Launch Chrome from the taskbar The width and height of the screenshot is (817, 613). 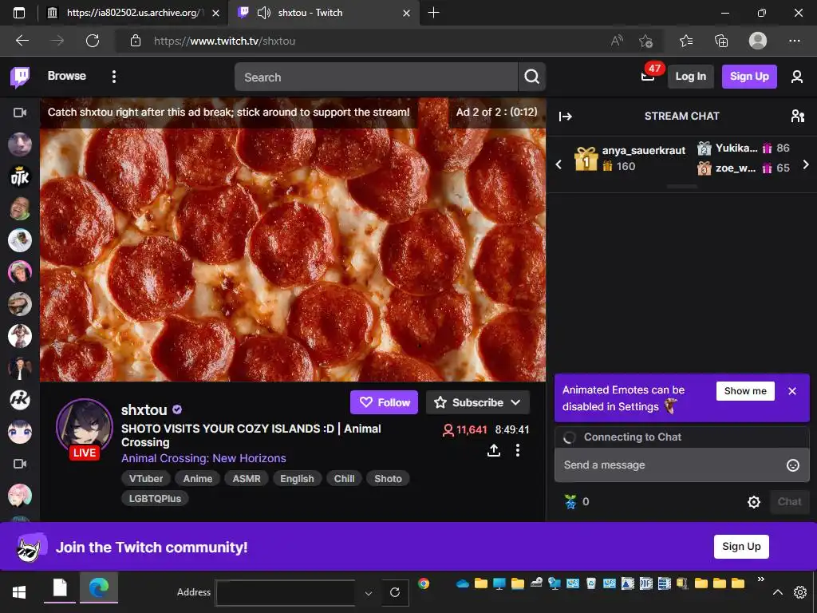tap(424, 583)
